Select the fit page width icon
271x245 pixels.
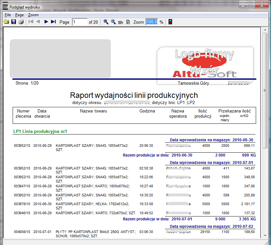(x=121, y=22)
